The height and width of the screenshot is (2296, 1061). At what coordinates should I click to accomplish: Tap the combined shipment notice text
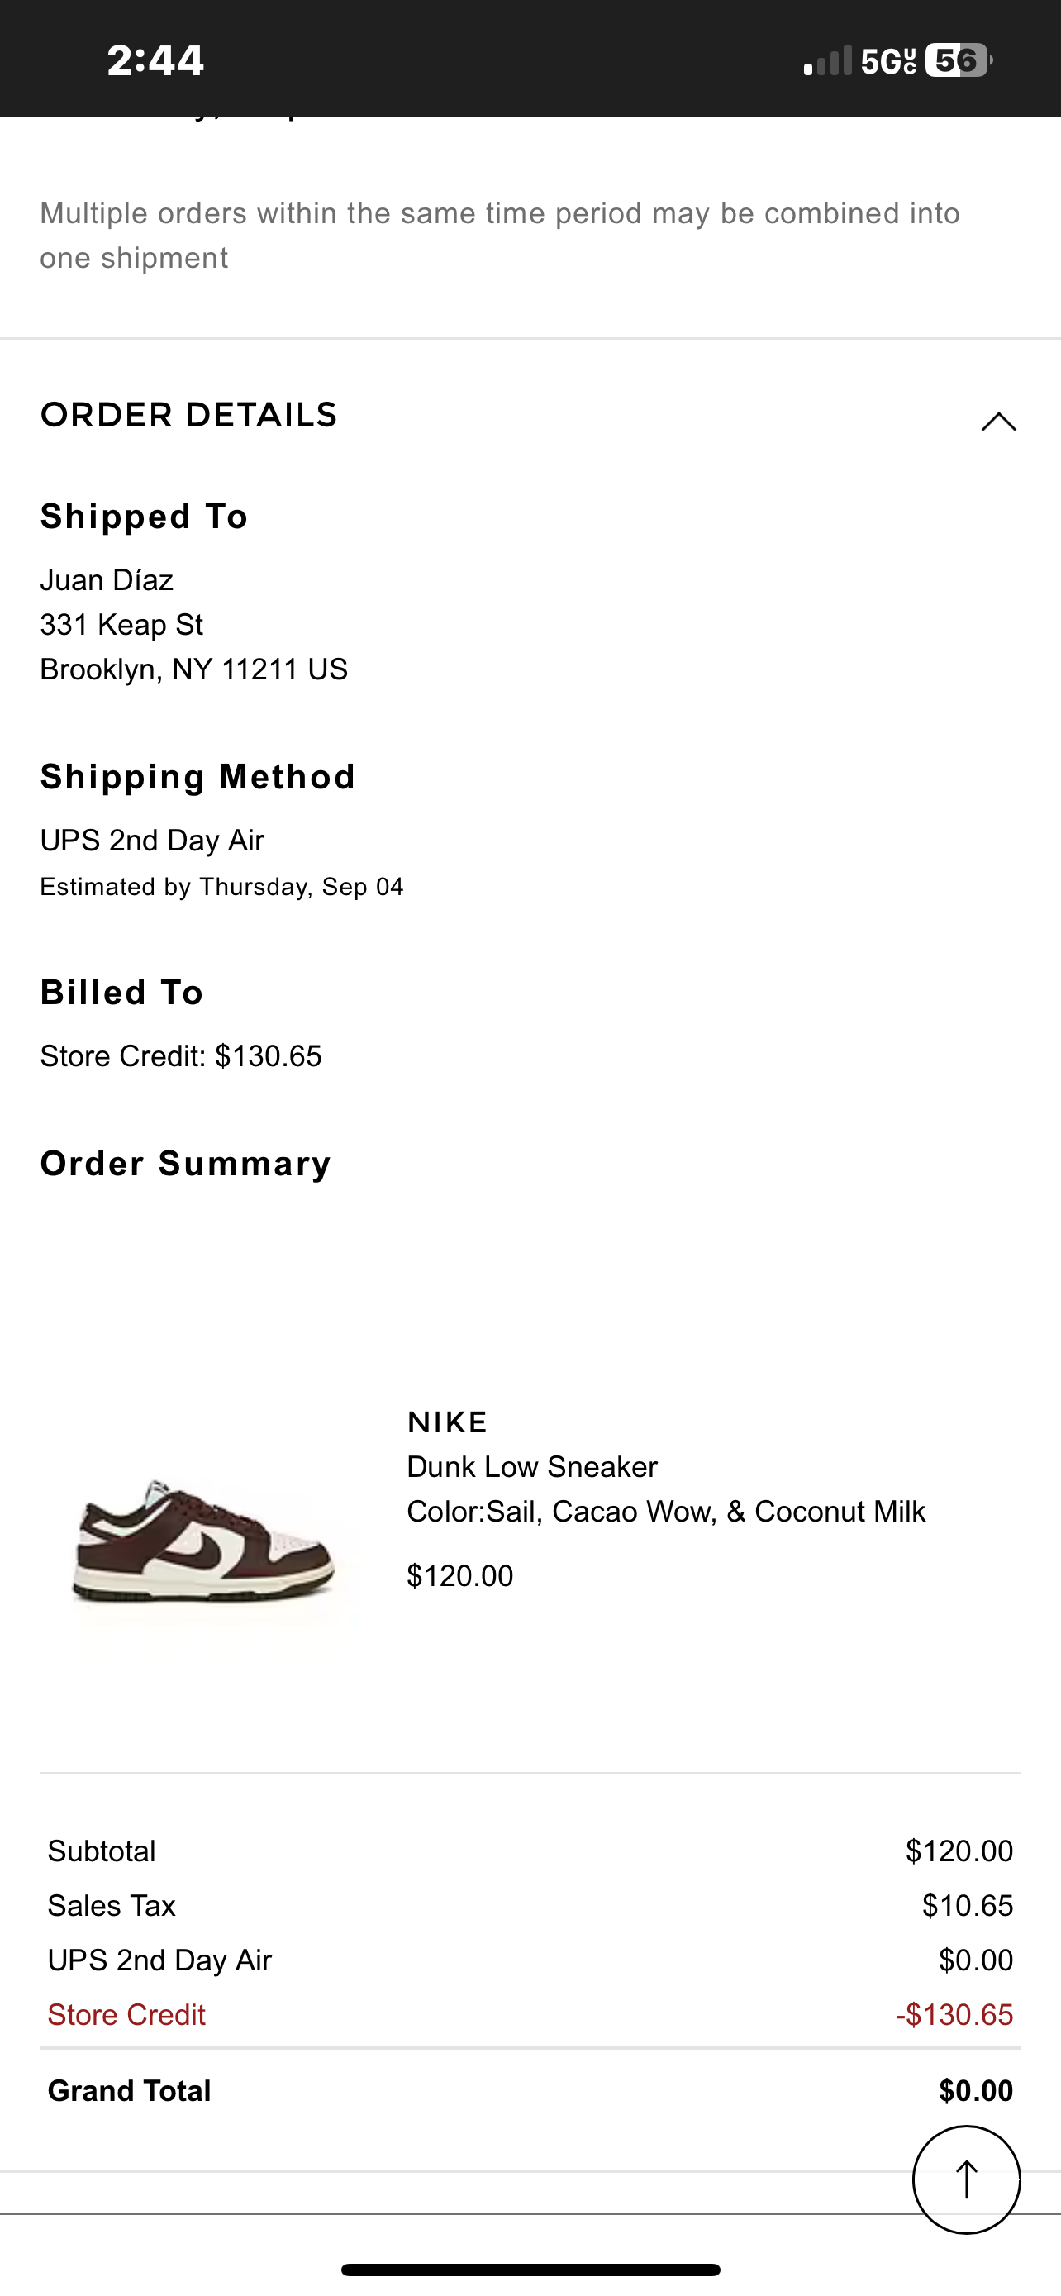pos(499,236)
